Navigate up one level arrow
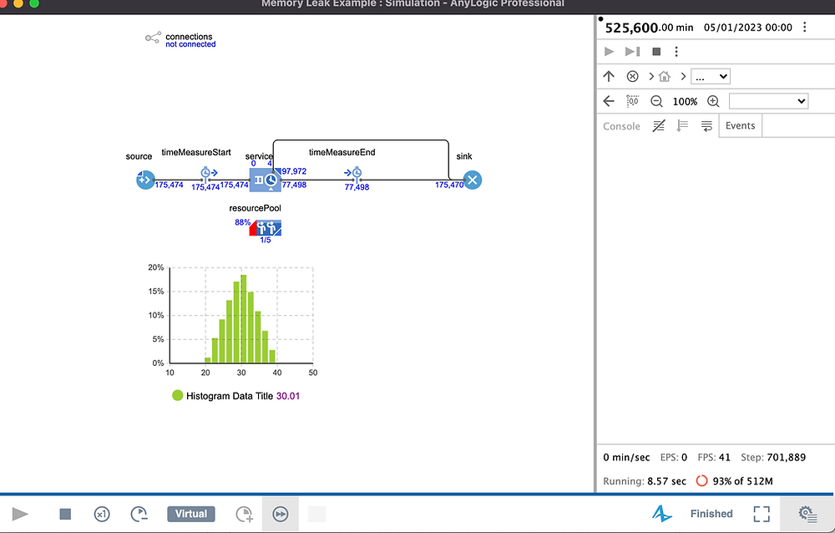835x533 pixels. [x=609, y=76]
